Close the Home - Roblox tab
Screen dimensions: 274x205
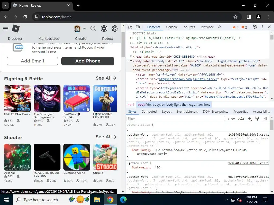[68, 5]
